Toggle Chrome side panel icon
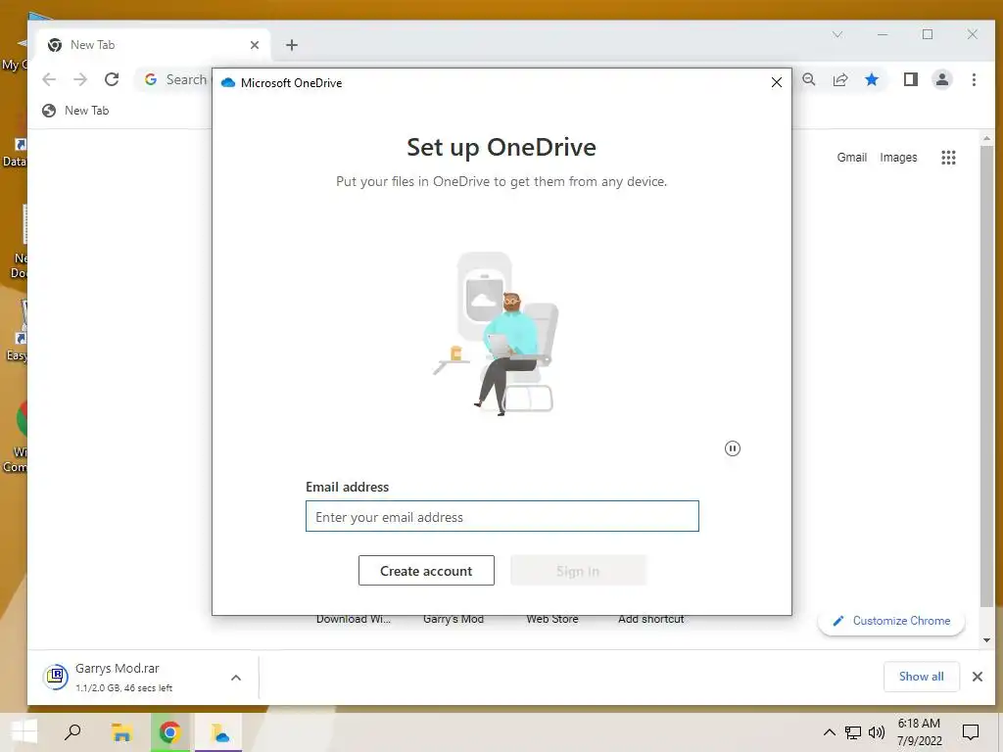The width and height of the screenshot is (1003, 752). point(911,79)
